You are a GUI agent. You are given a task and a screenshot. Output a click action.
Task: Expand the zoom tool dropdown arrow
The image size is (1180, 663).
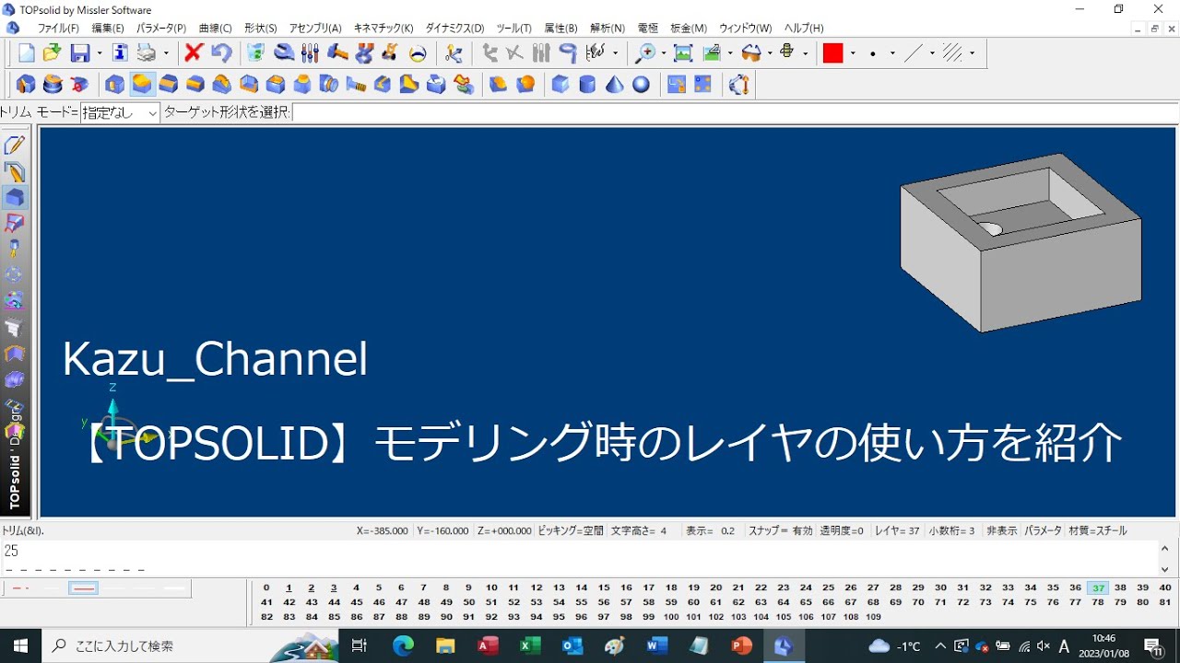pos(663,53)
